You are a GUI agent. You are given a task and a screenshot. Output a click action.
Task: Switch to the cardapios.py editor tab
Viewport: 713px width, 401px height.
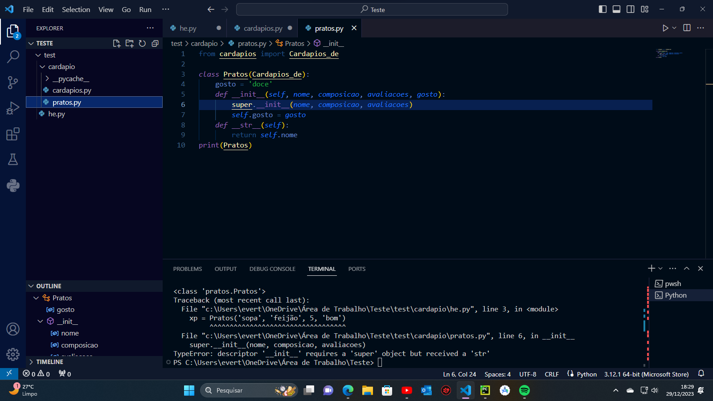point(263,28)
